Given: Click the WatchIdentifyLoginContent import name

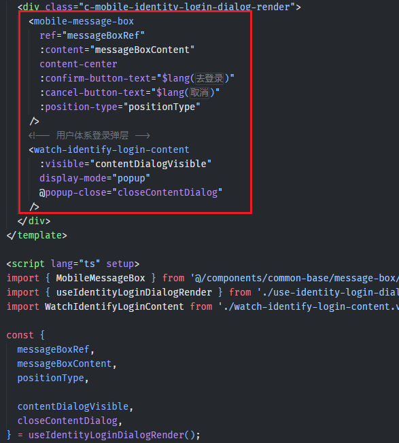Looking at the screenshot, I should pyautogui.click(x=114, y=306).
